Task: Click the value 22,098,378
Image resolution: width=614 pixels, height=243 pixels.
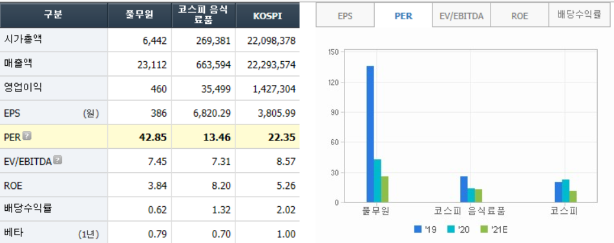Action: (271, 41)
